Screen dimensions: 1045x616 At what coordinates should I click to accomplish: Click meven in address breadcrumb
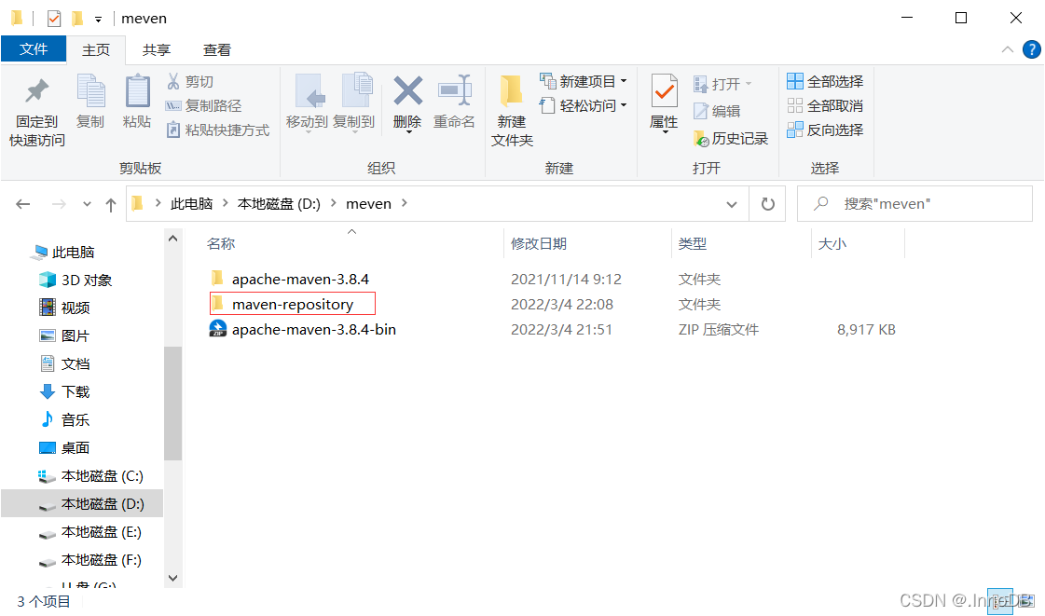368,204
